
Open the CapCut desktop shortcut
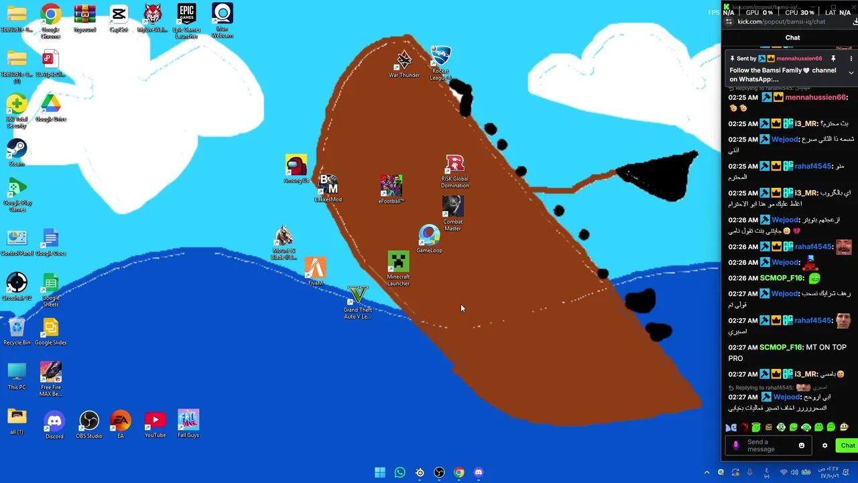119,19
